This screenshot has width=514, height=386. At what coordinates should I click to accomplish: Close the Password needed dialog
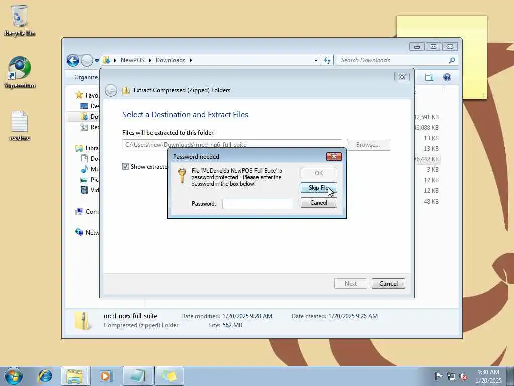click(334, 157)
